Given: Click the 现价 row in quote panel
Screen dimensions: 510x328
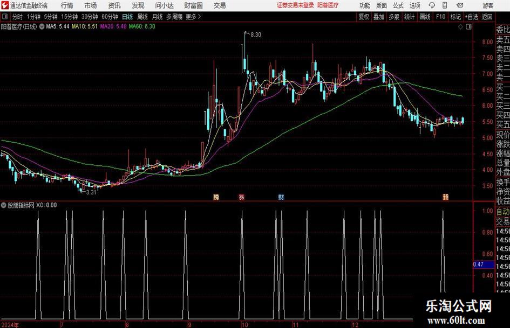Looking at the screenshot, I should point(503,135).
